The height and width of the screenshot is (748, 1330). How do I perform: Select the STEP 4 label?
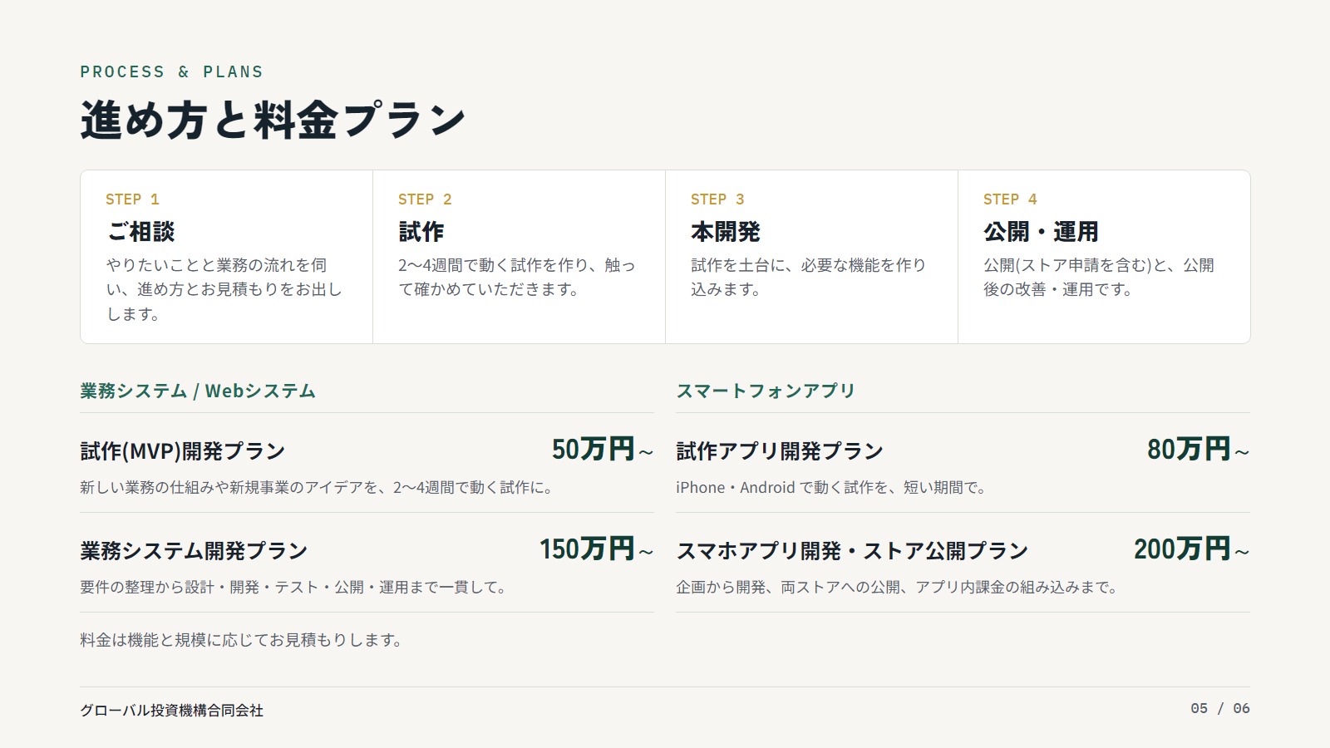(x=1010, y=199)
